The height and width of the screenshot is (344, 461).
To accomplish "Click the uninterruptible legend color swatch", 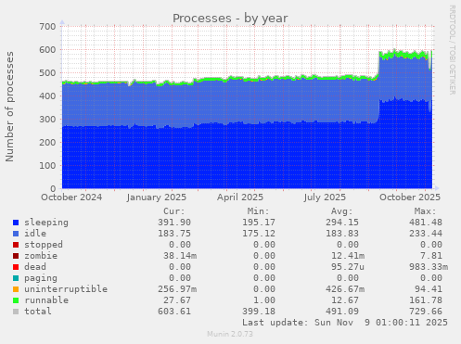I will 16,289.
